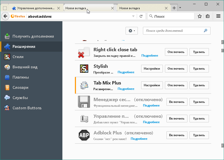The height and width of the screenshot is (160, 224).
Task: Click the dashed square tab icon
Action: click(x=5, y=8)
